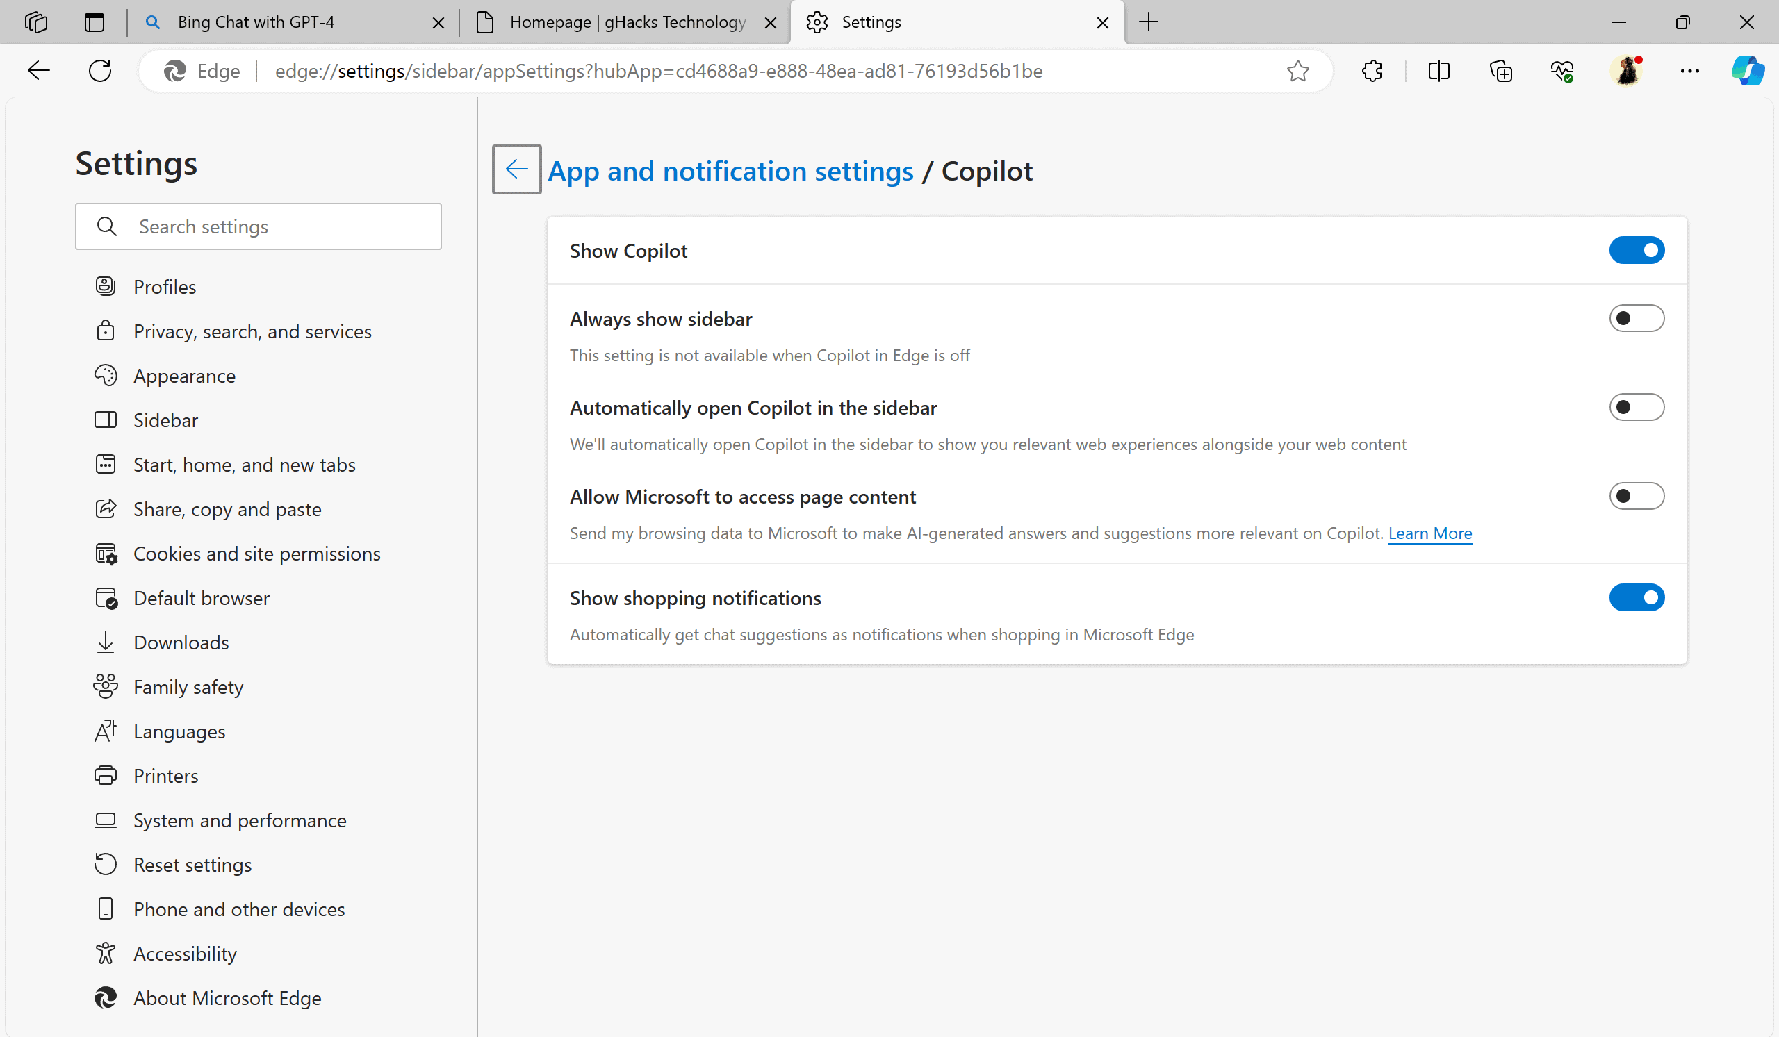Click inside the Search settings field
This screenshot has width=1779, height=1037.
(x=259, y=226)
